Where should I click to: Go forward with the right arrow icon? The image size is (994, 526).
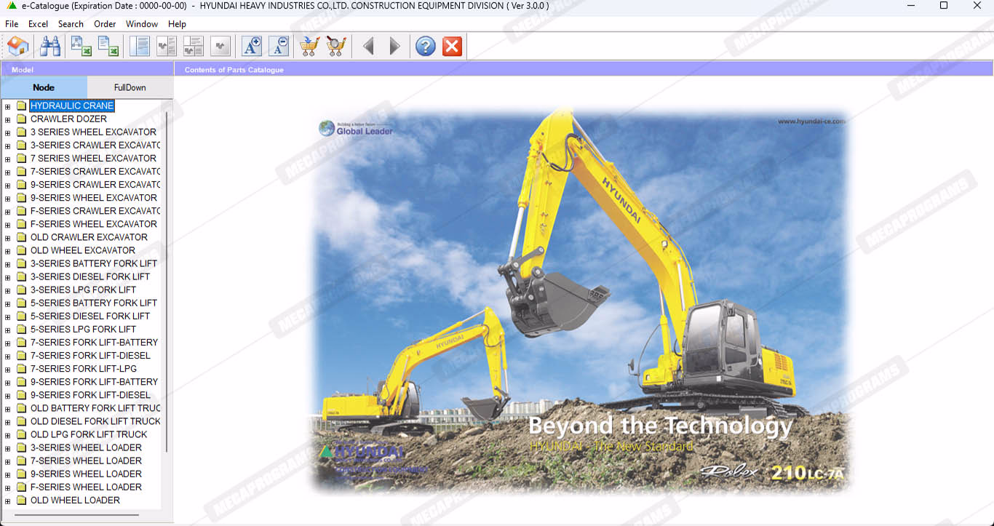click(394, 47)
